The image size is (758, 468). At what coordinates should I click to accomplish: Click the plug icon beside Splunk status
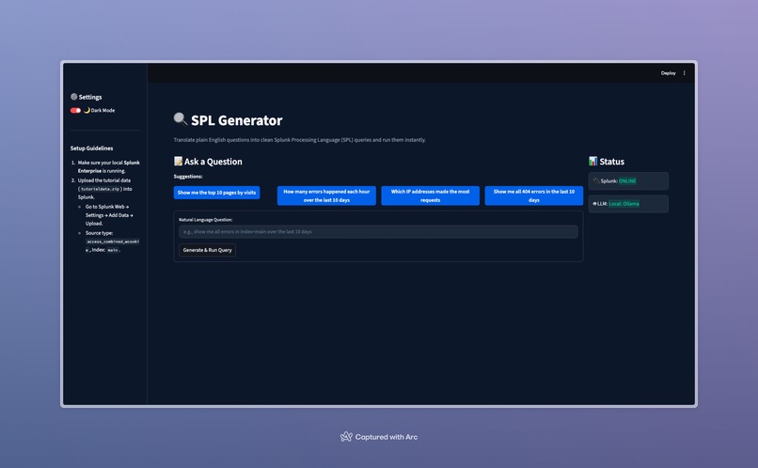(x=596, y=180)
